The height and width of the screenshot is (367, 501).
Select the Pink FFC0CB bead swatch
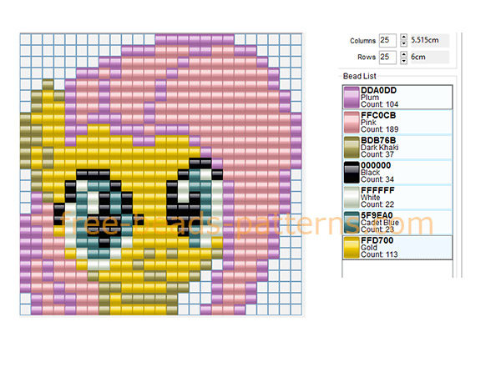click(352, 123)
